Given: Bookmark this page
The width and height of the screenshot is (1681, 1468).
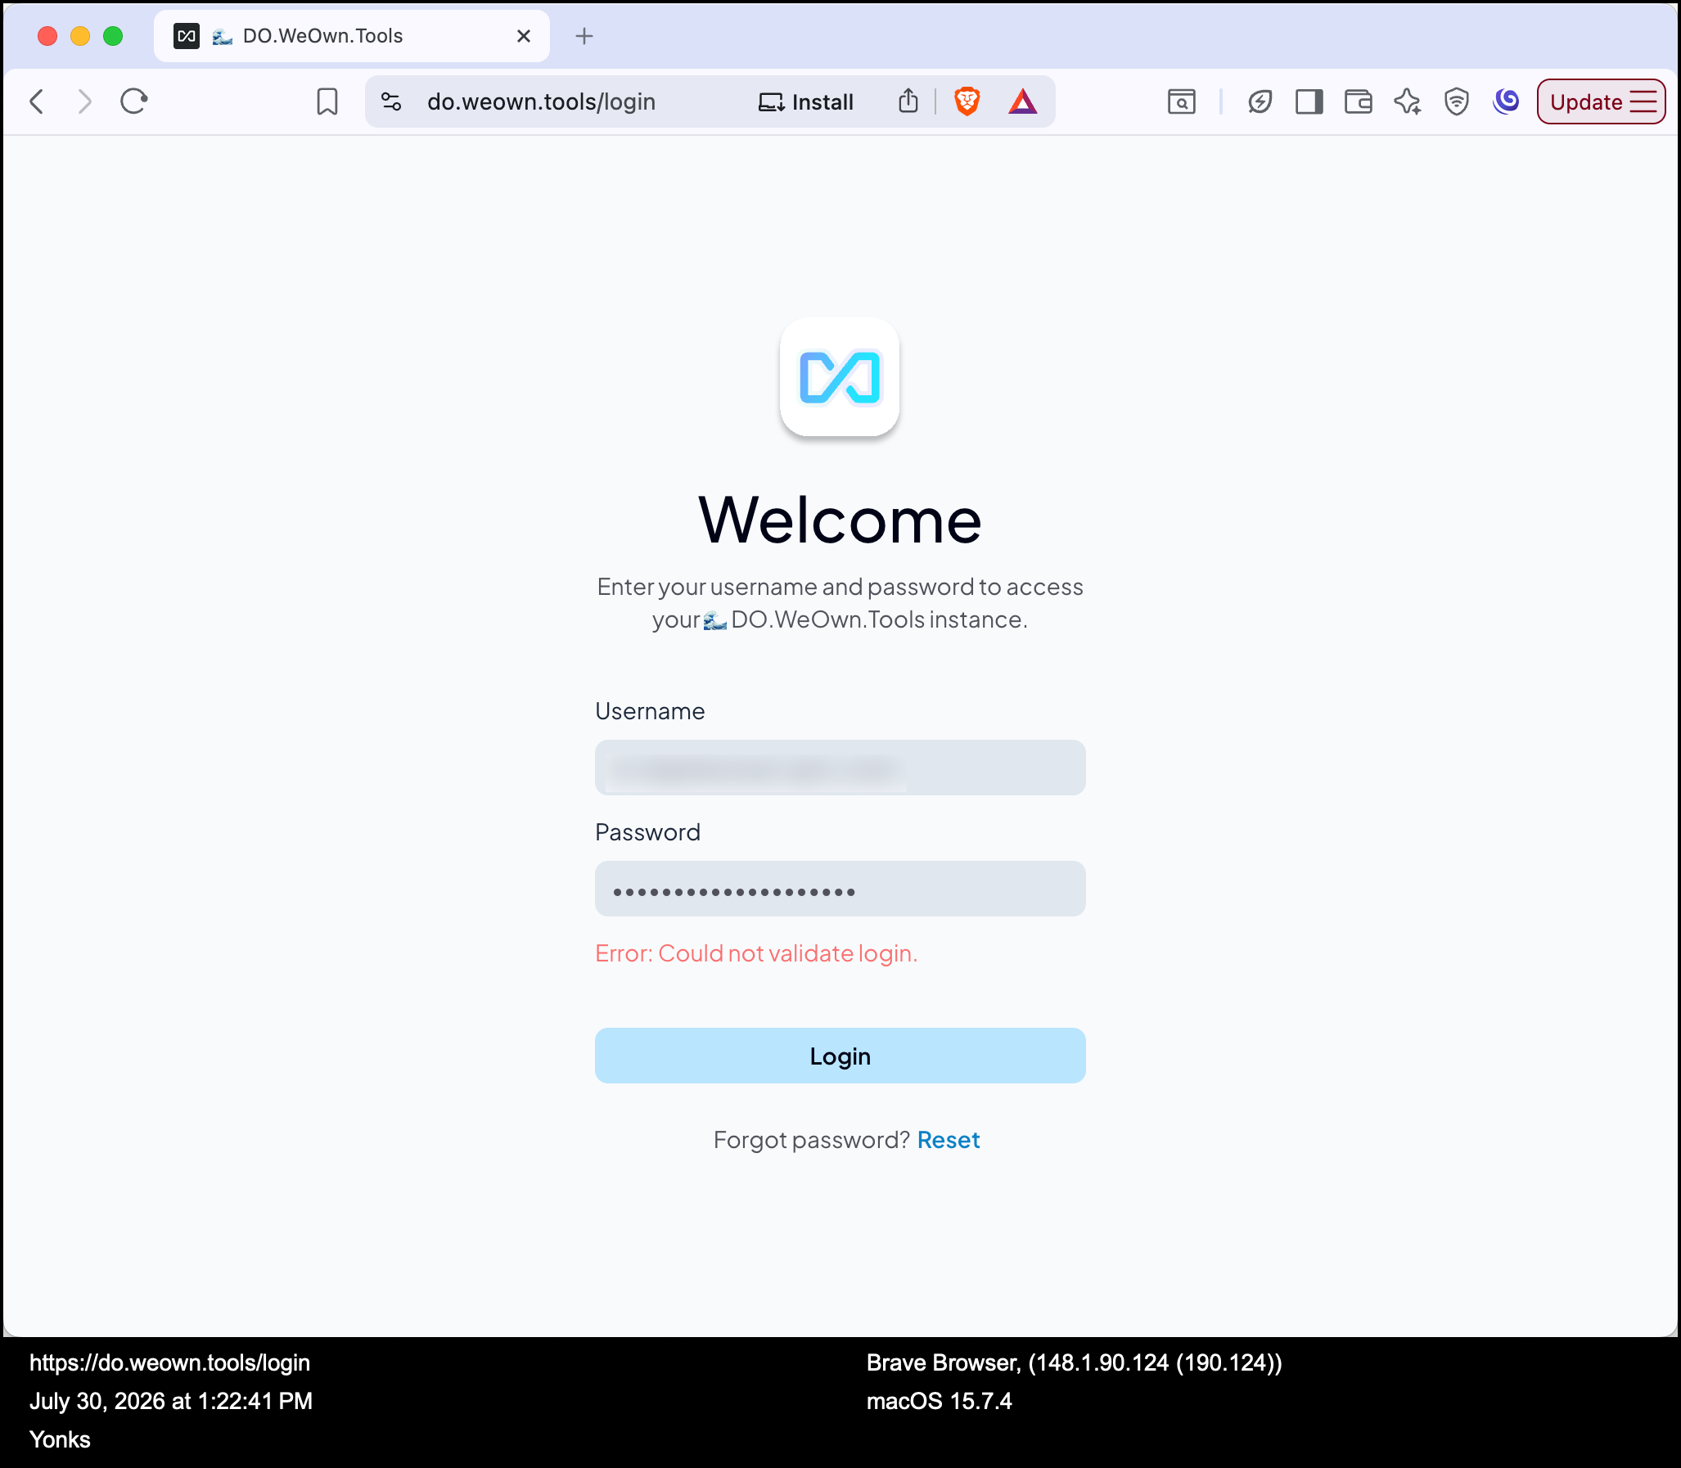Looking at the screenshot, I should pos(327,101).
